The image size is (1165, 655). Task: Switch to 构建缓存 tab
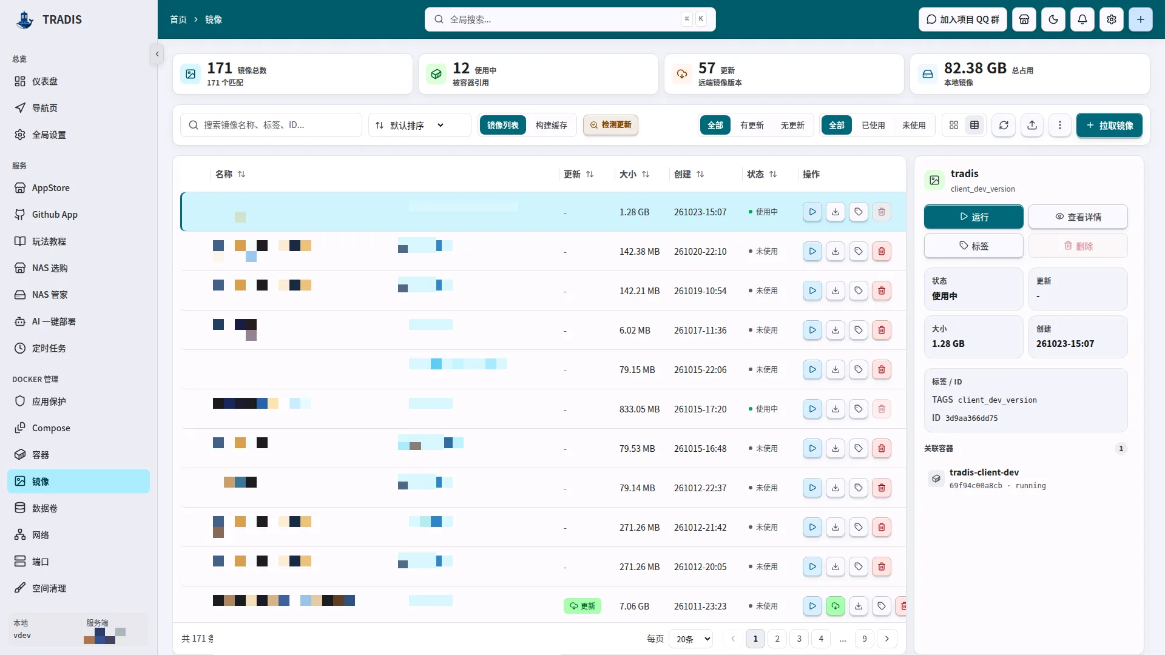coord(551,125)
